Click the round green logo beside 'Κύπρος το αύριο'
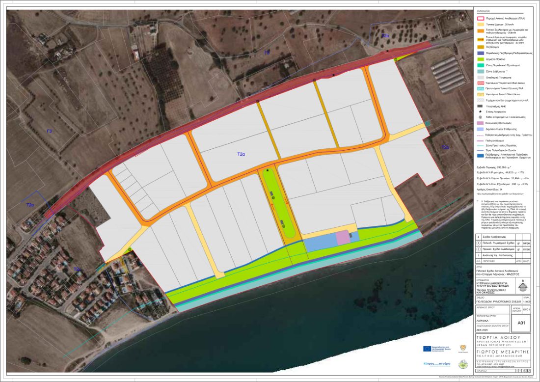 pos(463,364)
